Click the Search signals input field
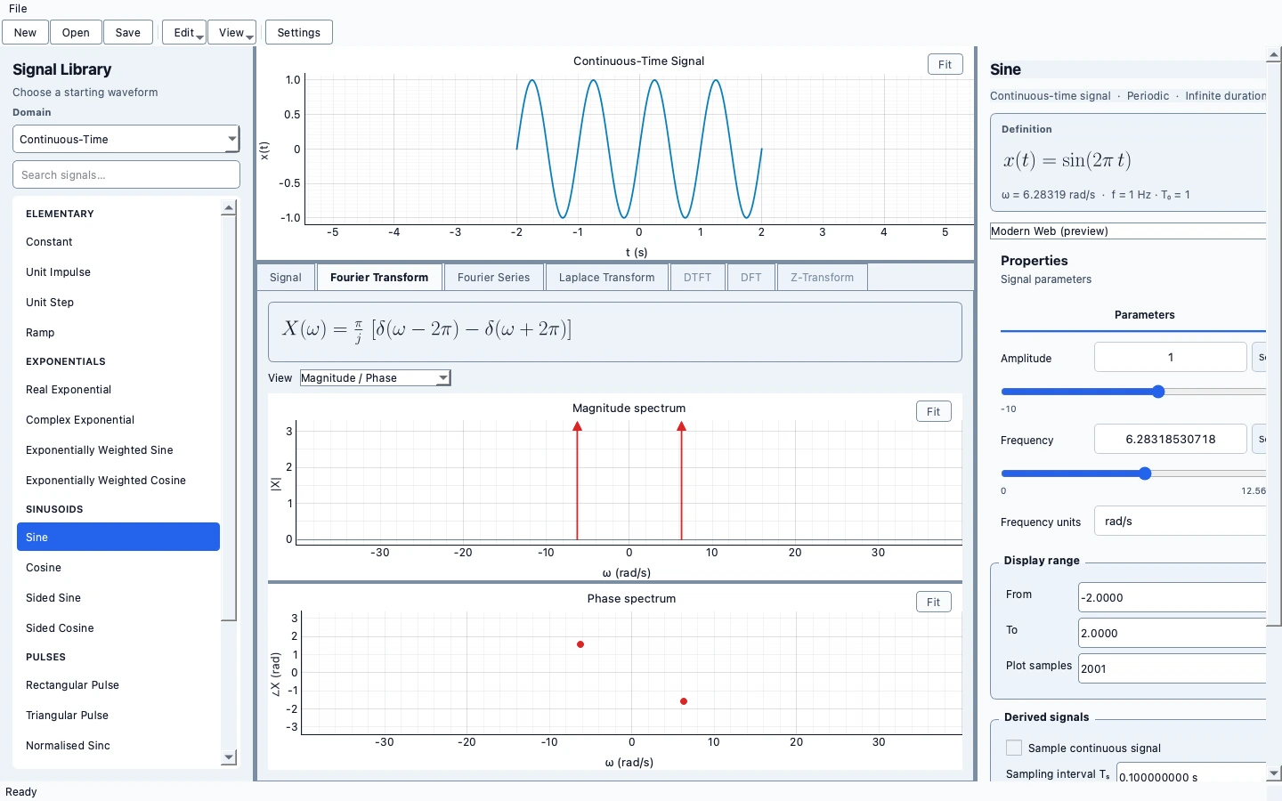 126,174
